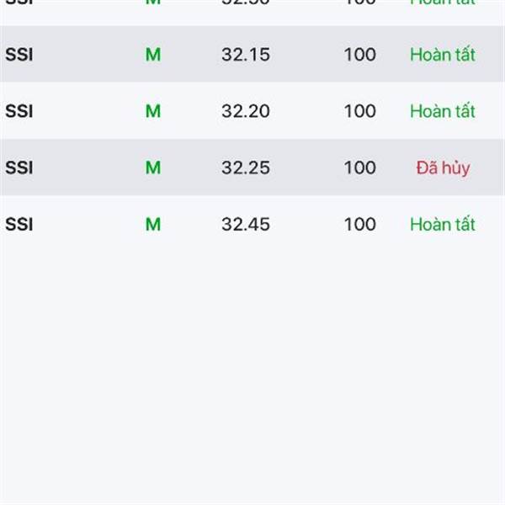Open Hoàn tất status of 32.45 order
The width and height of the screenshot is (505, 505).
click(x=443, y=224)
